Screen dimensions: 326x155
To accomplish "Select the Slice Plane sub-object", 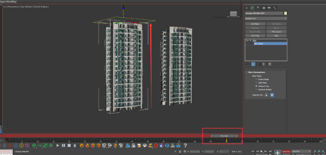I will tap(258, 44).
